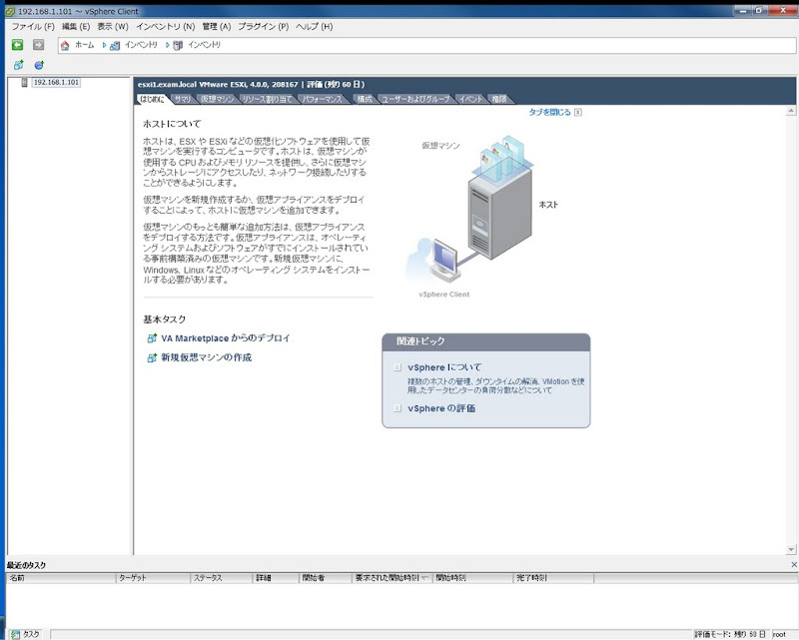This screenshot has height=640, width=799.
Task: Click the タスク icon in status bar
Action: point(16,634)
